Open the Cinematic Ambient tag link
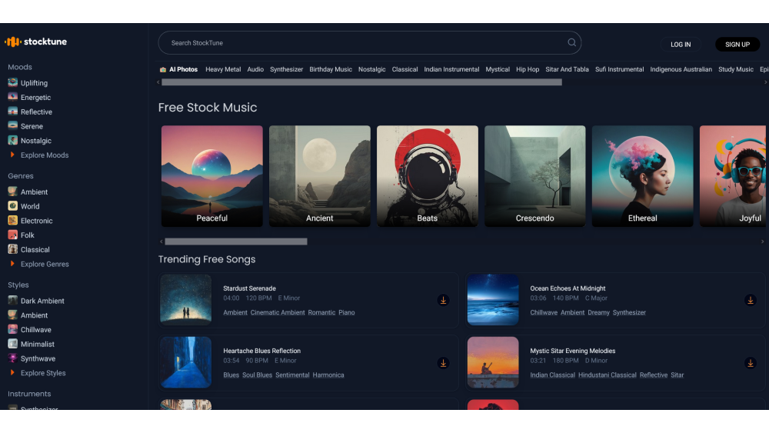 click(278, 312)
